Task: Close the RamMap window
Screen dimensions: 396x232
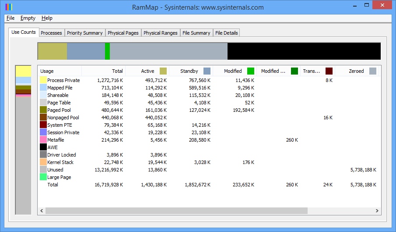Action: pyautogui.click(x=382, y=5)
